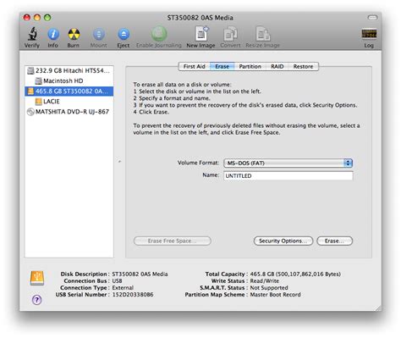
Task: Click the Resize Image toolbar icon
Action: pyautogui.click(x=263, y=34)
